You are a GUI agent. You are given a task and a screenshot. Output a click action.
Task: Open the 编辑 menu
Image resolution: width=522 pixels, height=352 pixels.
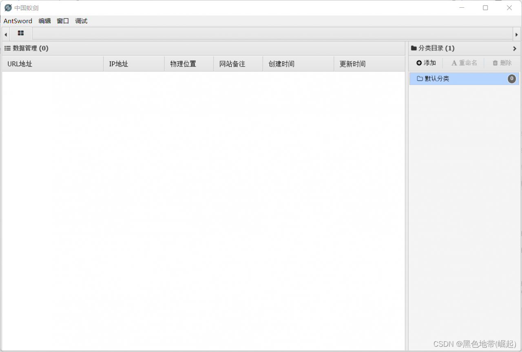(x=45, y=21)
